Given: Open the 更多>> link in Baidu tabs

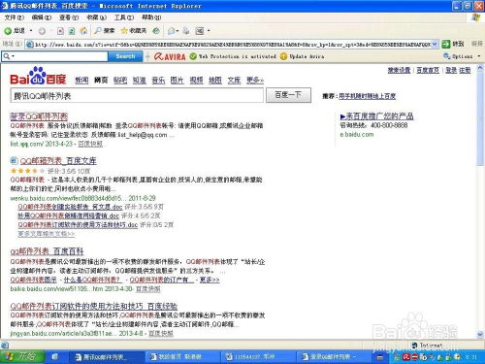Looking at the screenshot, I should coord(255,80).
